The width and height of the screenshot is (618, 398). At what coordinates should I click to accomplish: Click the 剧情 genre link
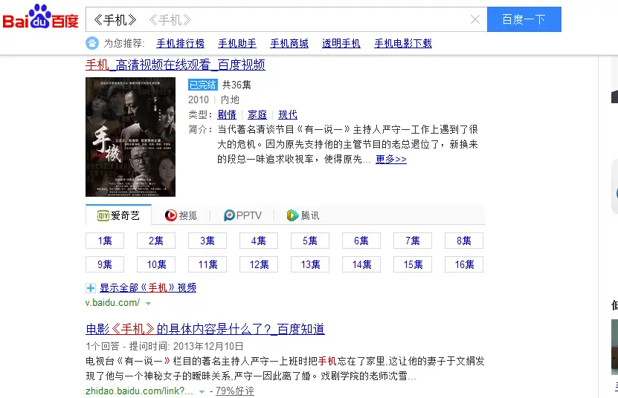[227, 114]
